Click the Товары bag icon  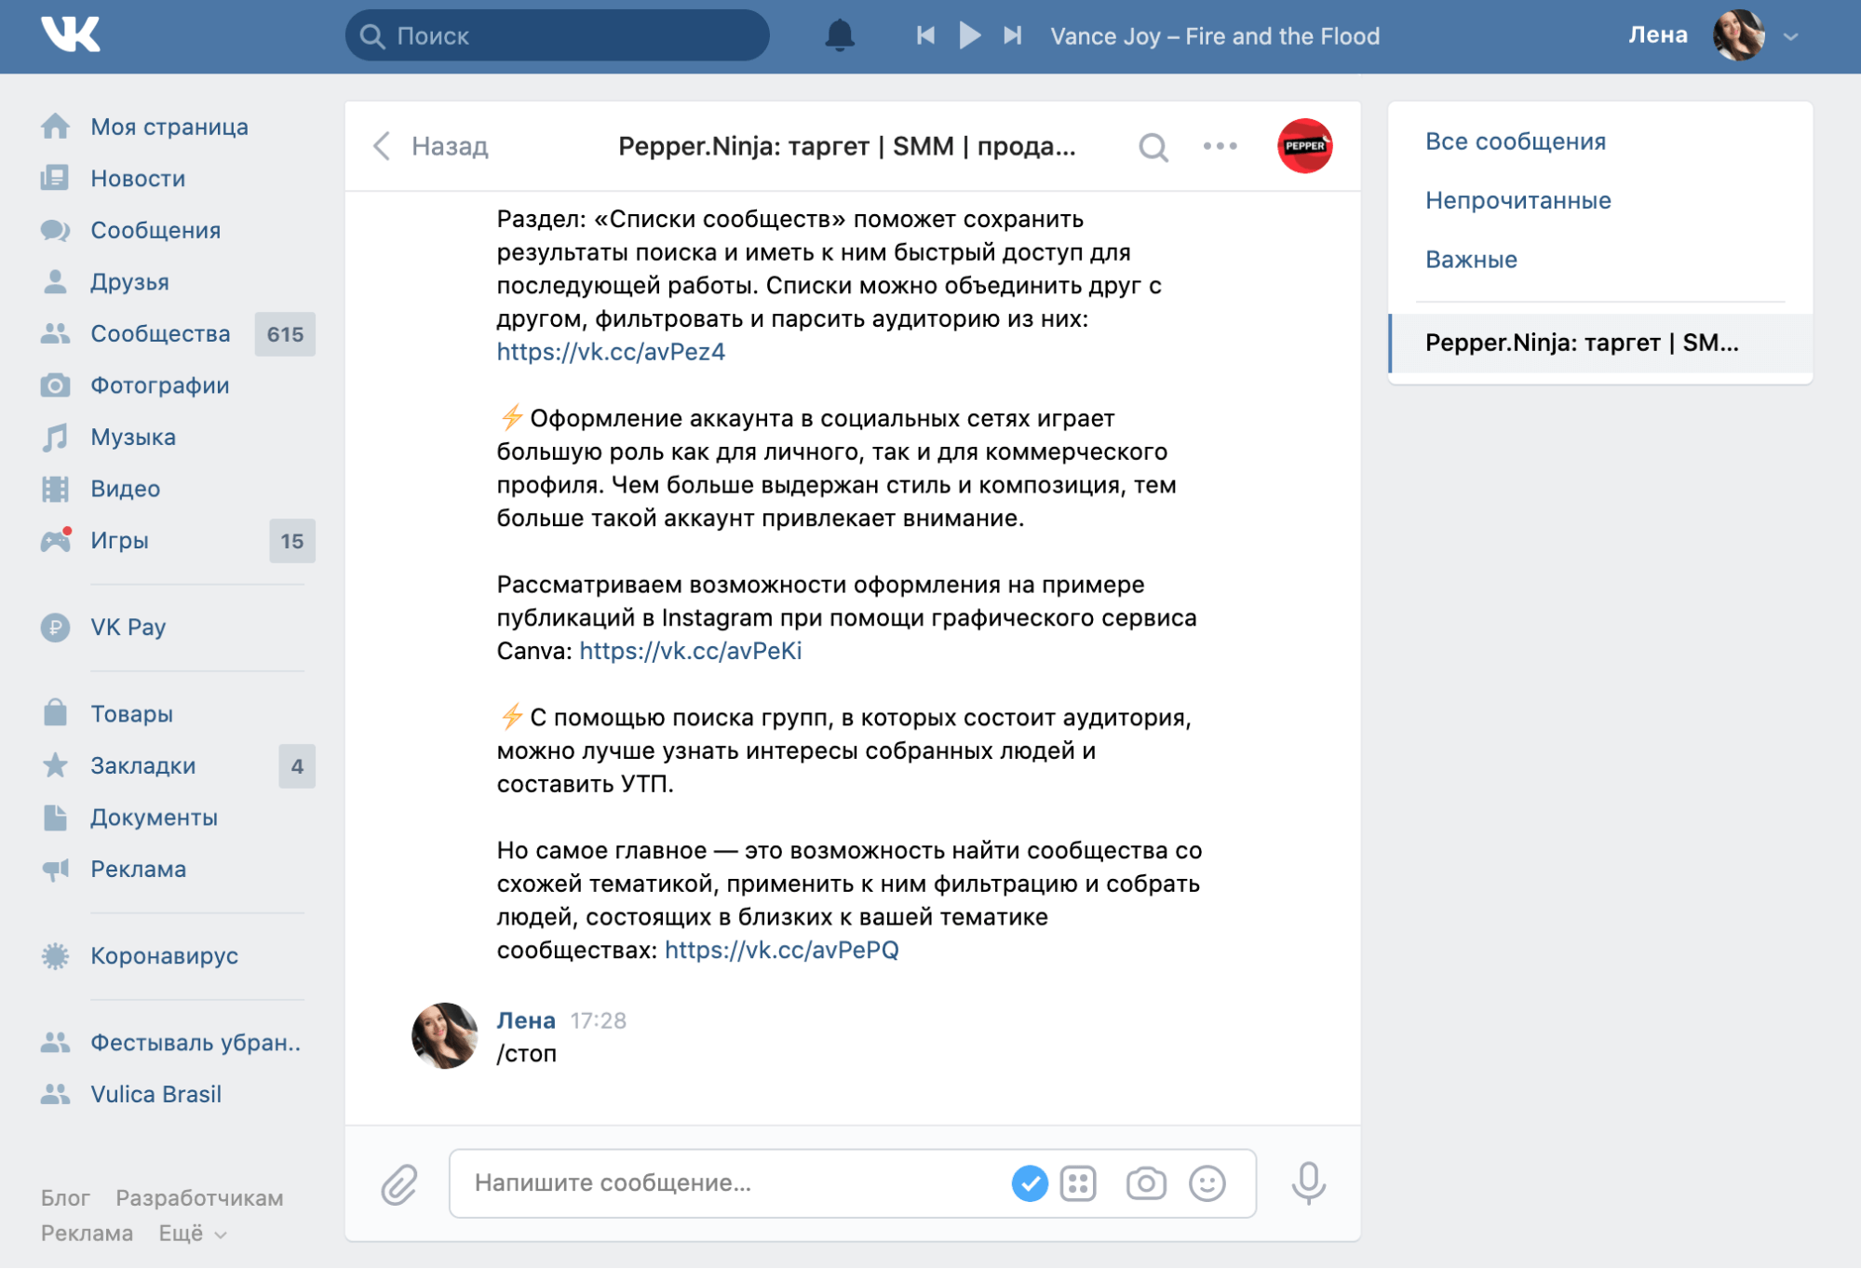55,713
